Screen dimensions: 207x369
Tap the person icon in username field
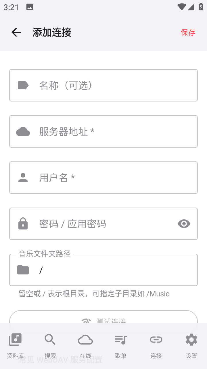click(23, 178)
